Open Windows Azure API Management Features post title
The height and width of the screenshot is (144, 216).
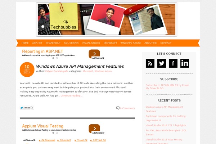pyautogui.click(x=80, y=66)
